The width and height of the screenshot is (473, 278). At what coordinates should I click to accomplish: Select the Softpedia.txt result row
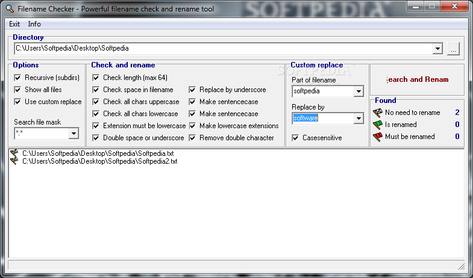pyautogui.click(x=98, y=153)
